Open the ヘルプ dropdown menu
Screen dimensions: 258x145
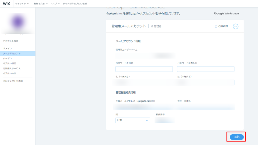[x=55, y=3]
